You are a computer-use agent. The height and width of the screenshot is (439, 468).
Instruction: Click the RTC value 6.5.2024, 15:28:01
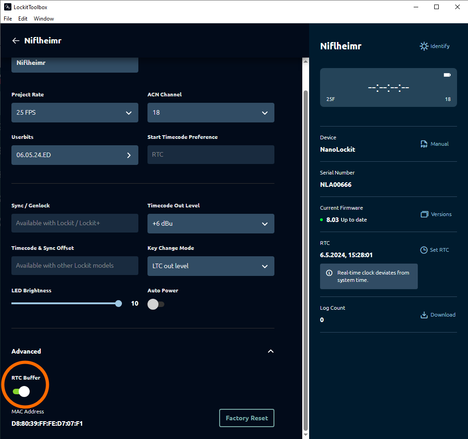click(x=346, y=255)
